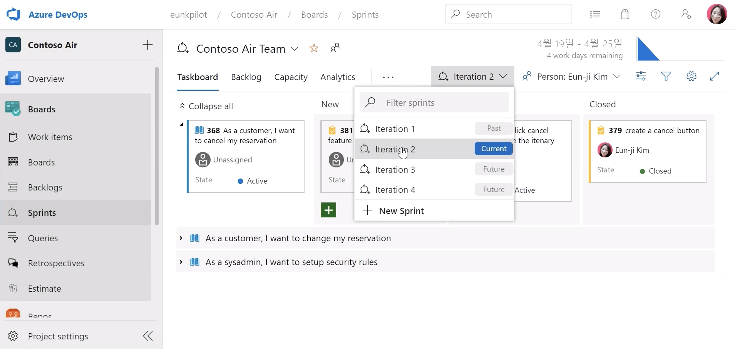This screenshot has height=349, width=735.
Task: Switch to the Analytics tab
Action: click(x=338, y=77)
